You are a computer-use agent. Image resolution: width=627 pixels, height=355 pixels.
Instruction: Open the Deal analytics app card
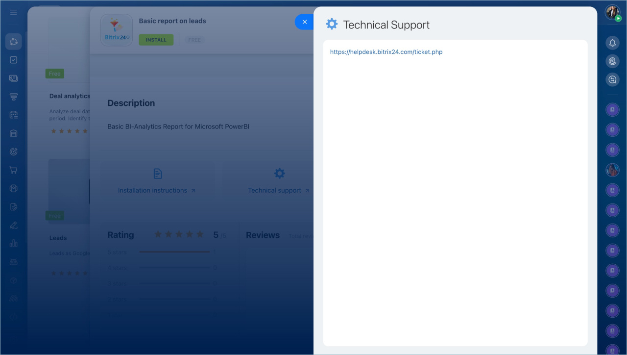click(x=70, y=96)
